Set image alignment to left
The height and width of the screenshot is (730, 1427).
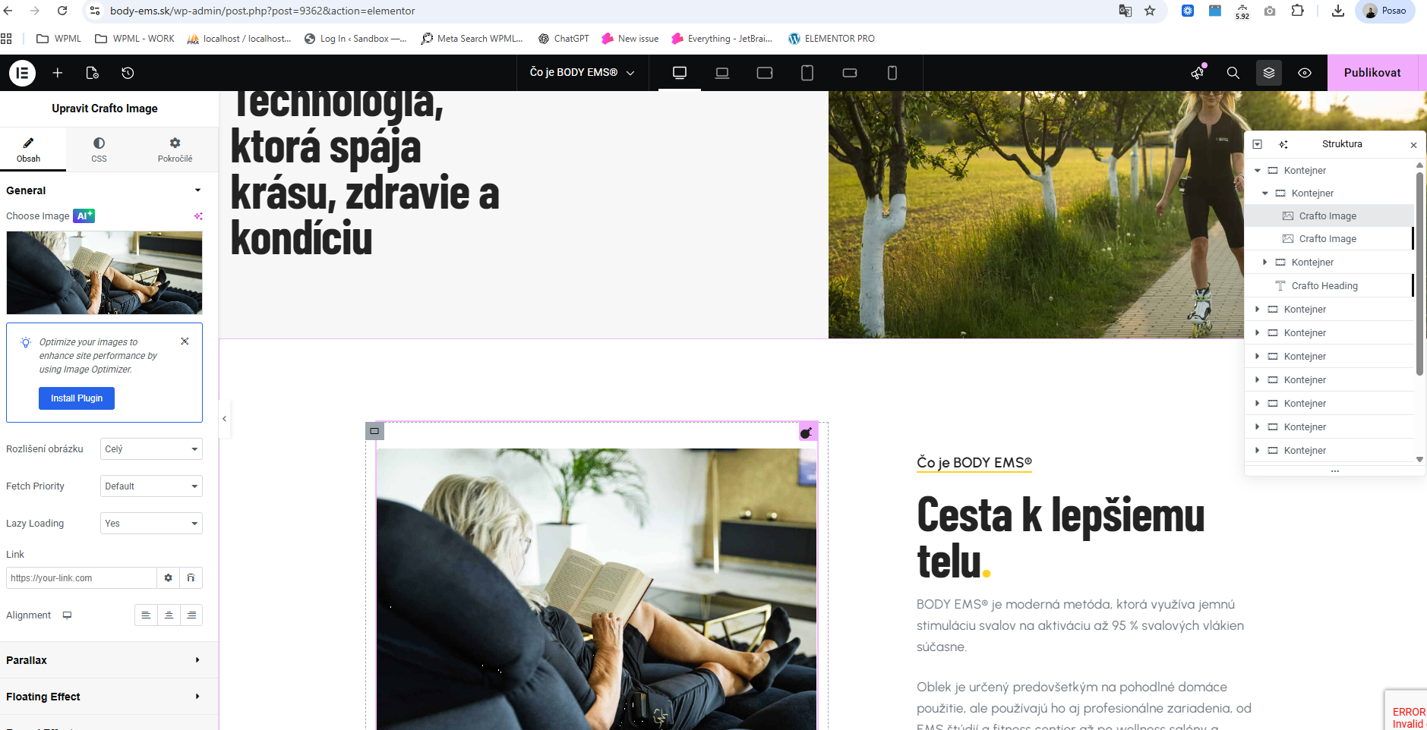click(146, 615)
